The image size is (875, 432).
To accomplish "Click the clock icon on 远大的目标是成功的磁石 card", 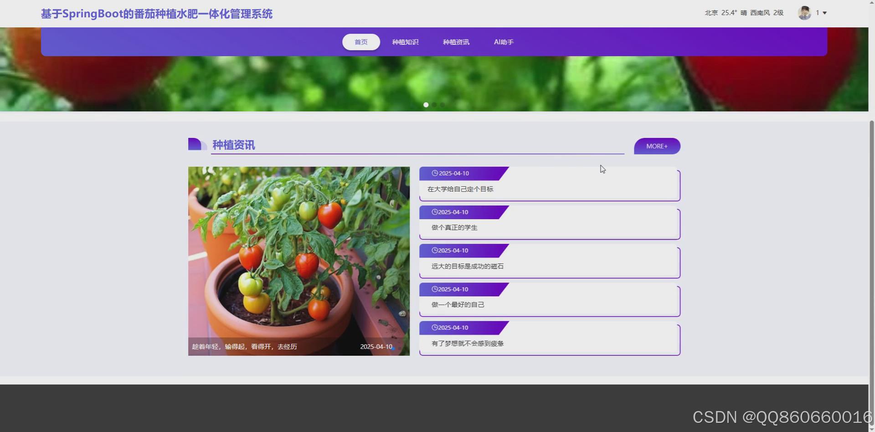I will pyautogui.click(x=435, y=250).
